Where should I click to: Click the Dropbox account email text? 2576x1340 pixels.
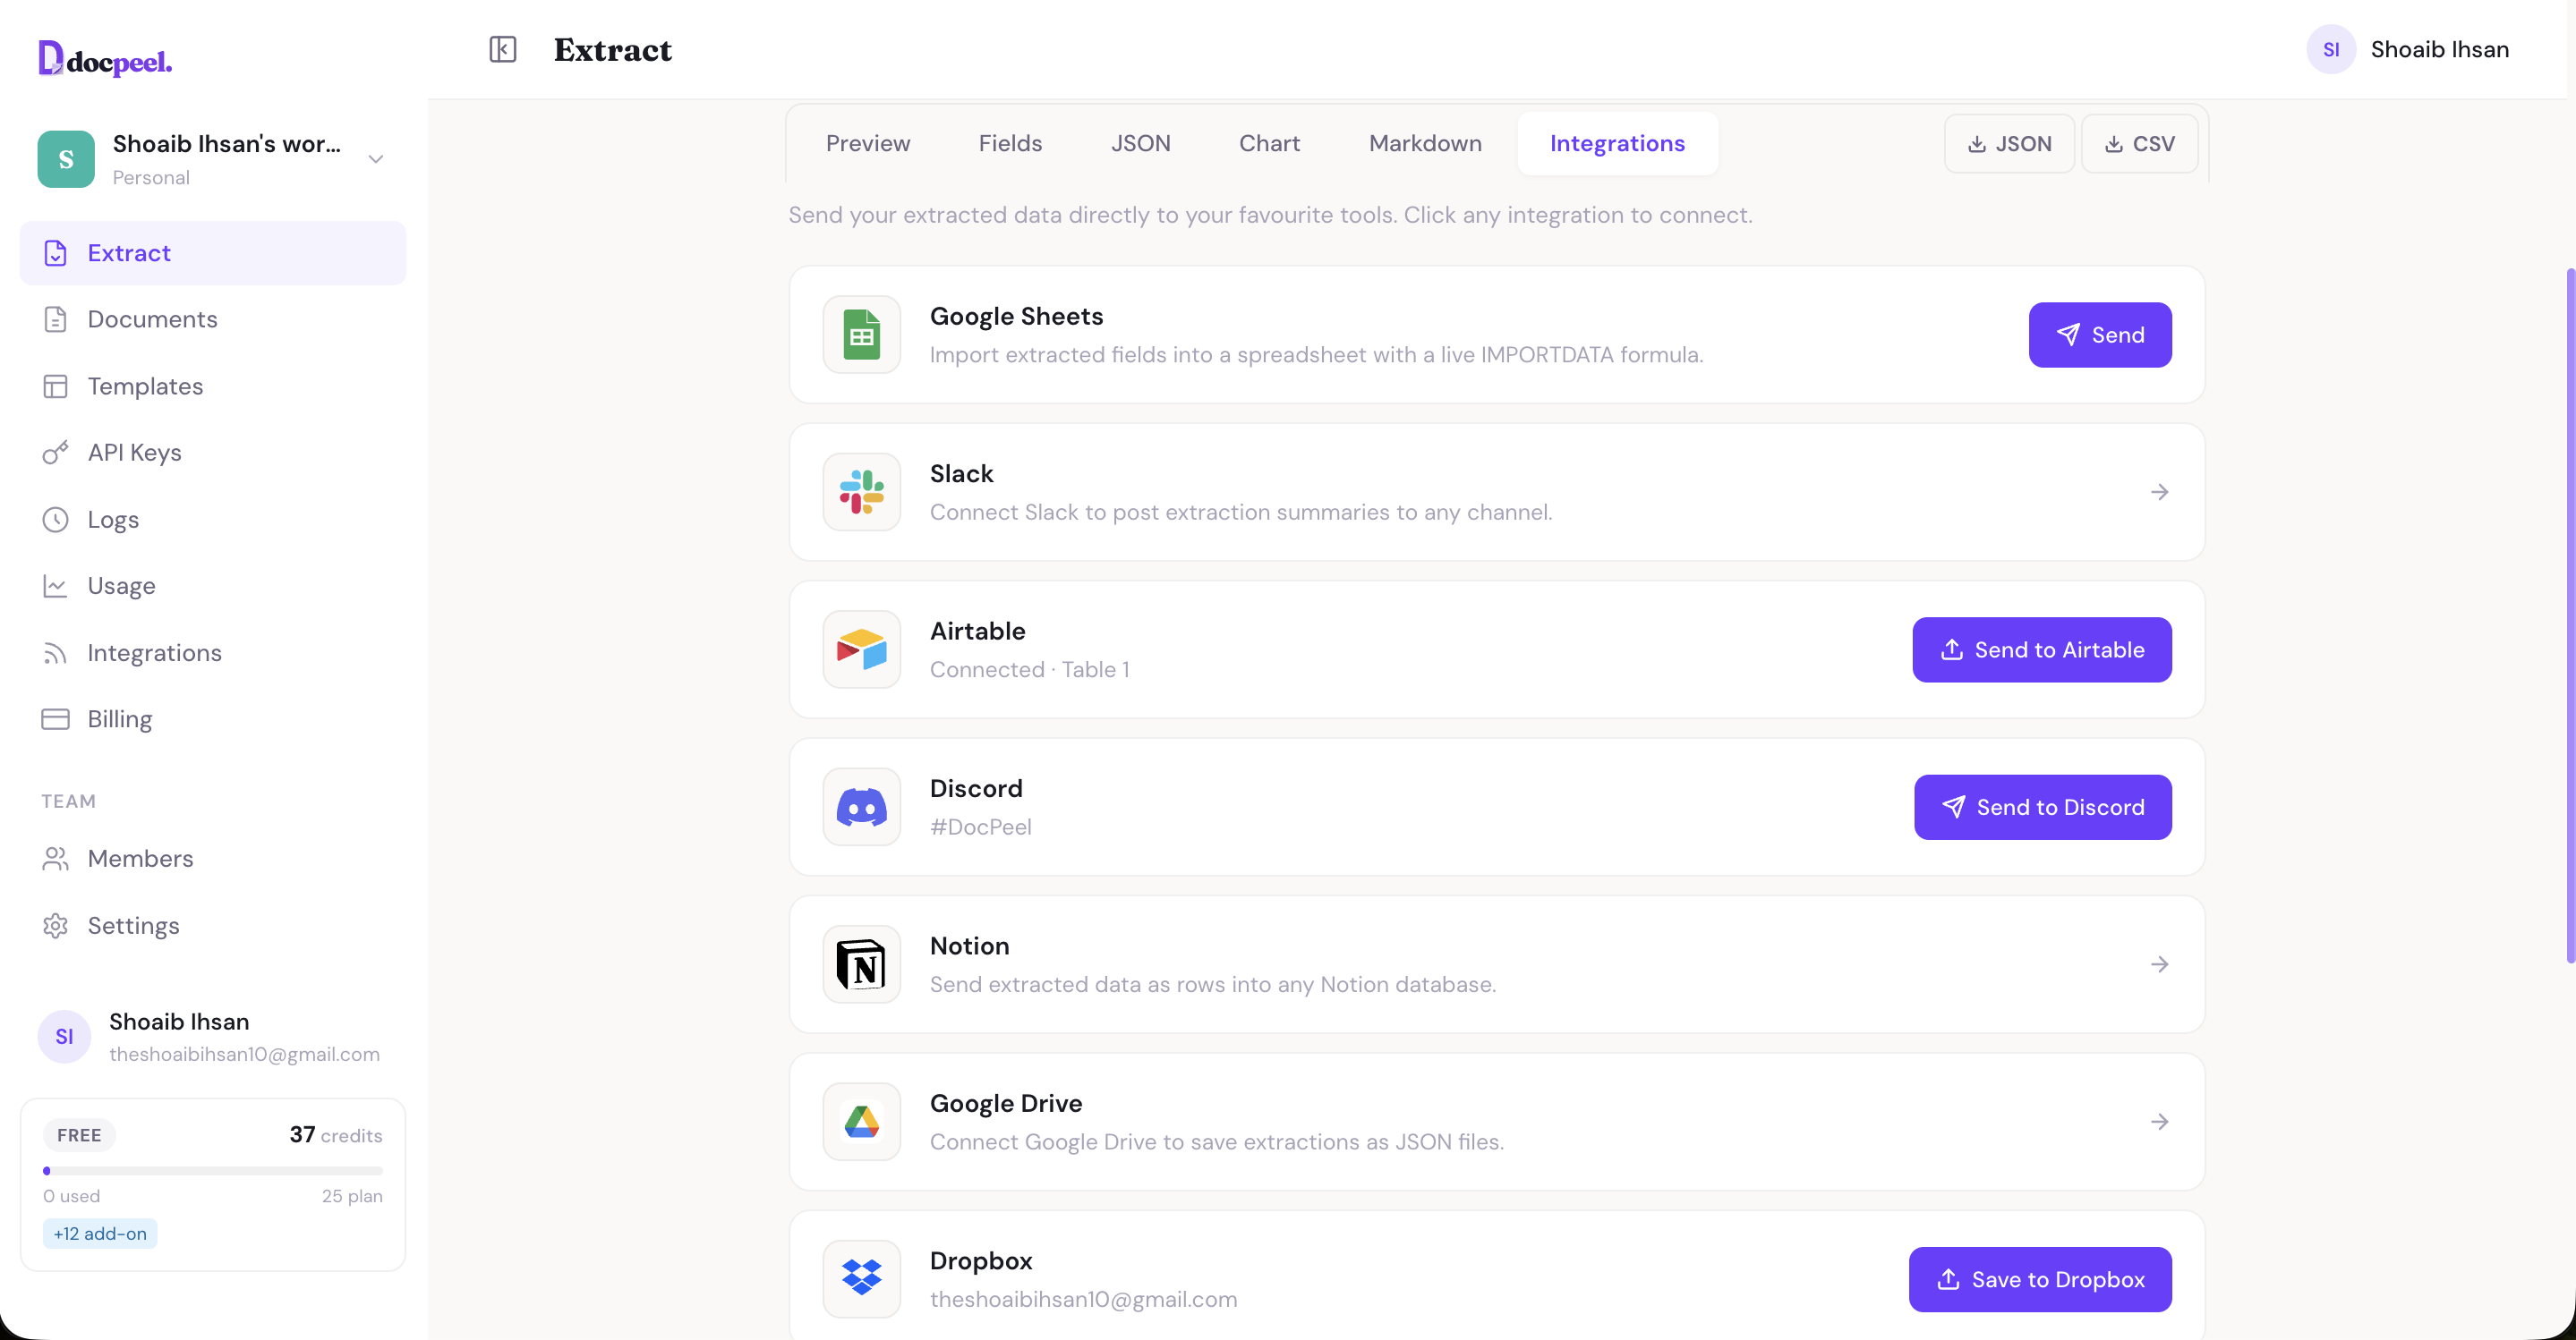pyautogui.click(x=1084, y=1299)
